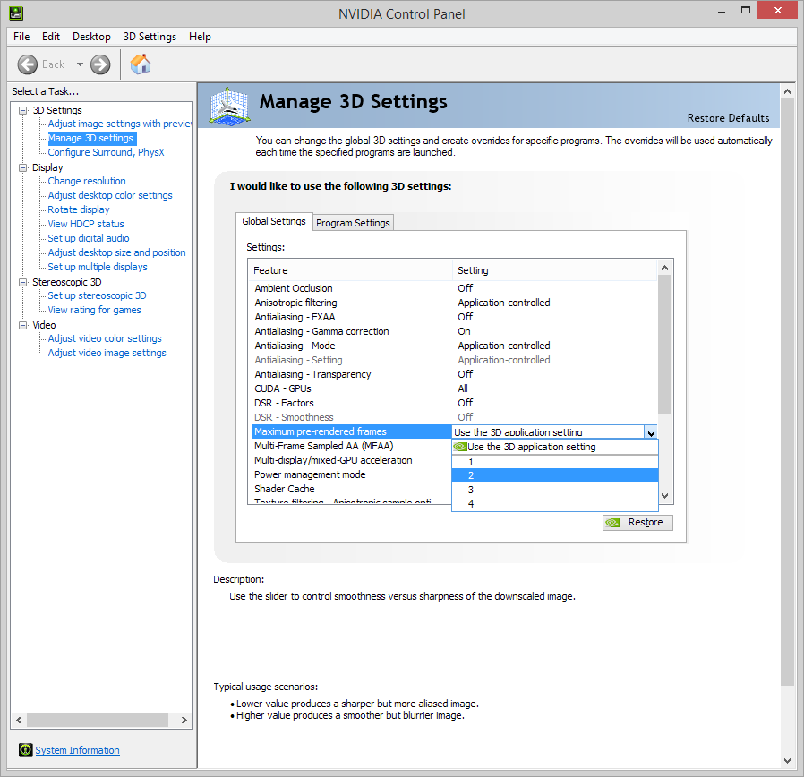Open the Desktop menu
The height and width of the screenshot is (777, 804).
coord(92,37)
